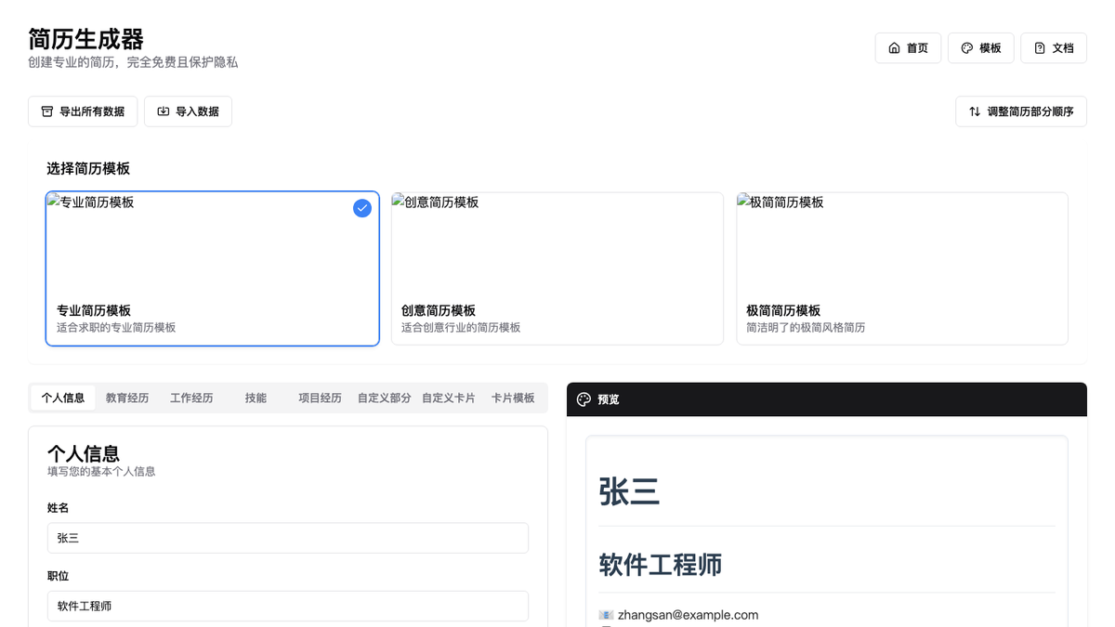Click the 简洁明了的极简风格简历 description
This screenshot has width=1115, height=627.
[806, 328]
